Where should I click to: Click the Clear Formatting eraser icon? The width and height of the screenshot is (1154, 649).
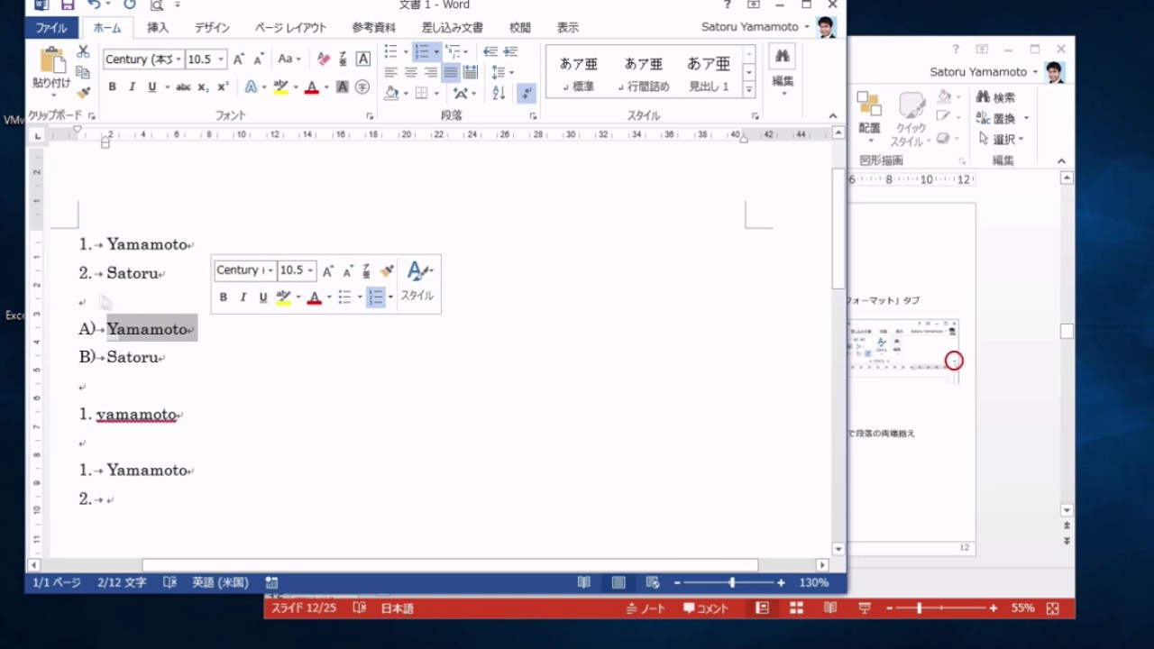[x=324, y=59]
